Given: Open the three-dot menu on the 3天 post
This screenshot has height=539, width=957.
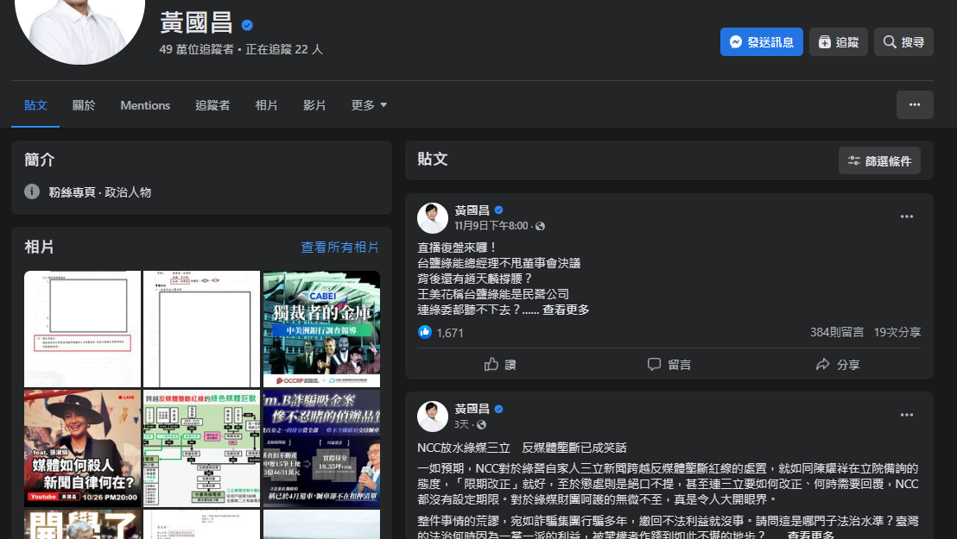Looking at the screenshot, I should click(x=906, y=415).
